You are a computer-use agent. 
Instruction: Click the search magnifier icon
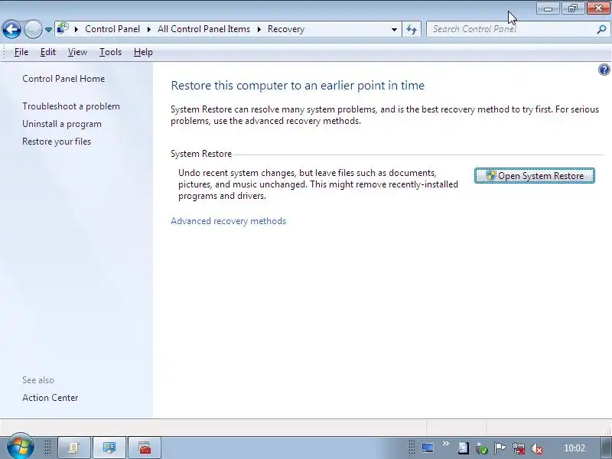pyautogui.click(x=601, y=29)
